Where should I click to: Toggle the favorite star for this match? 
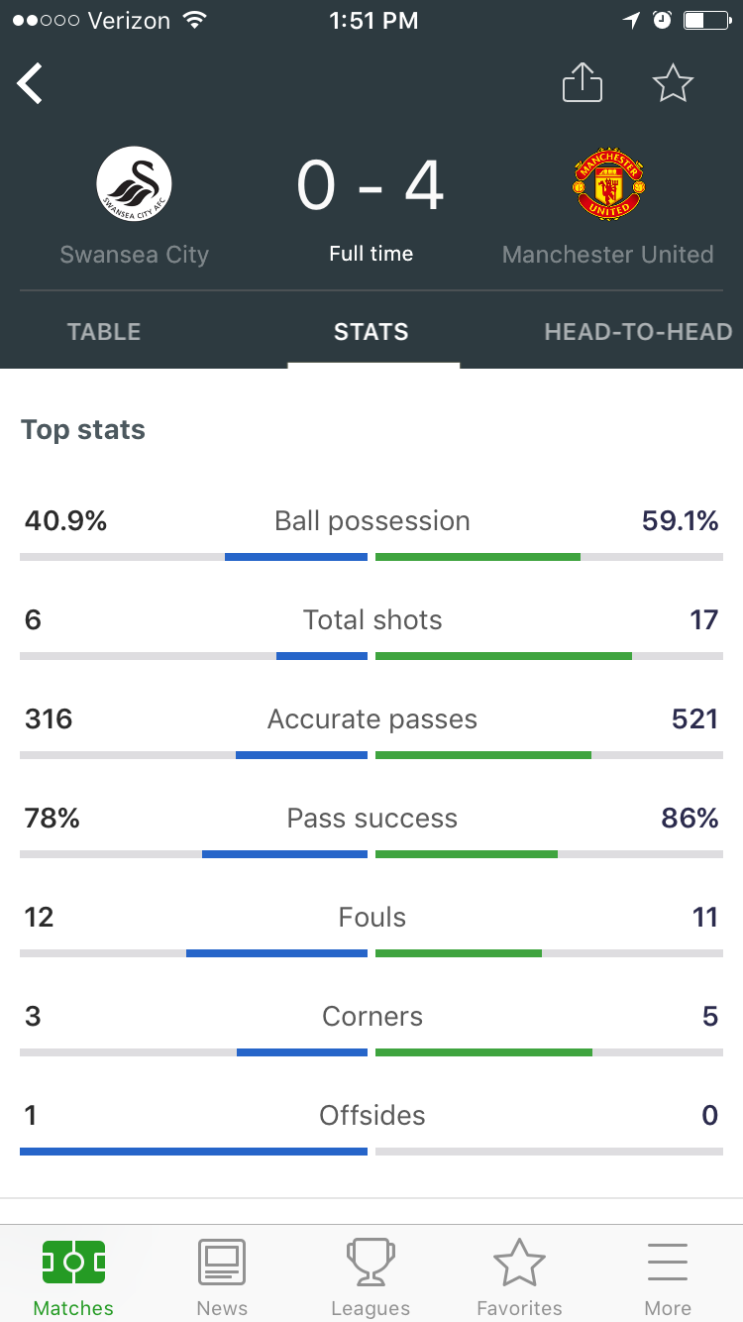click(674, 83)
